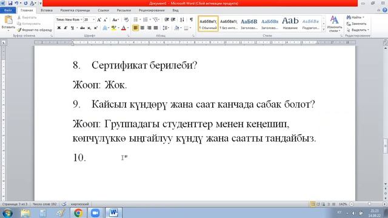388x218 pixels.
Task: Copy selection with Копировать
Action: tap(28, 24)
